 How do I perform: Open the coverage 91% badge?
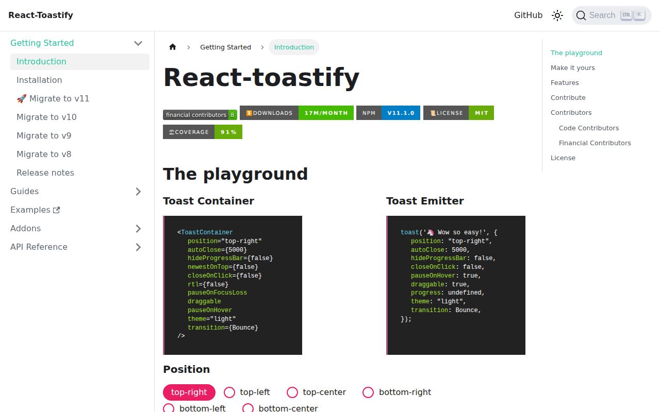tap(203, 132)
